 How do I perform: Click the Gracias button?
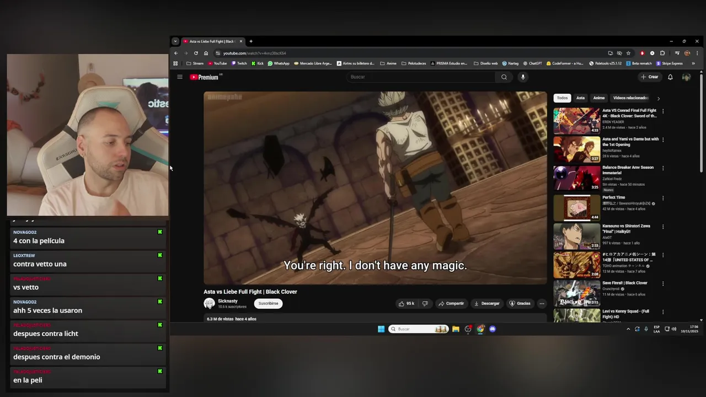(x=520, y=303)
